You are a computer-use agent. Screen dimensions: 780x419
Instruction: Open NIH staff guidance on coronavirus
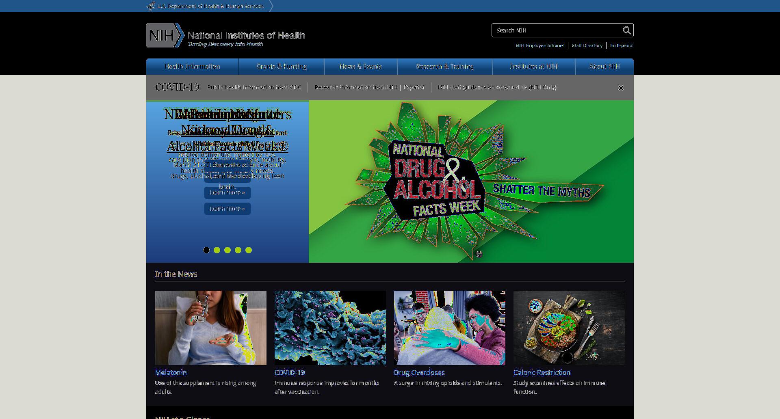[x=497, y=87]
